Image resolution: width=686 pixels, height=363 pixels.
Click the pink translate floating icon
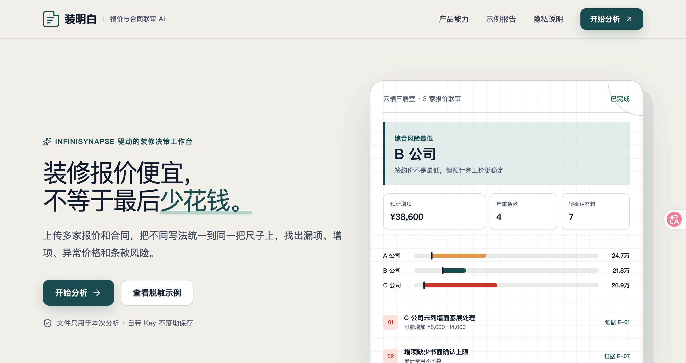[x=674, y=219]
